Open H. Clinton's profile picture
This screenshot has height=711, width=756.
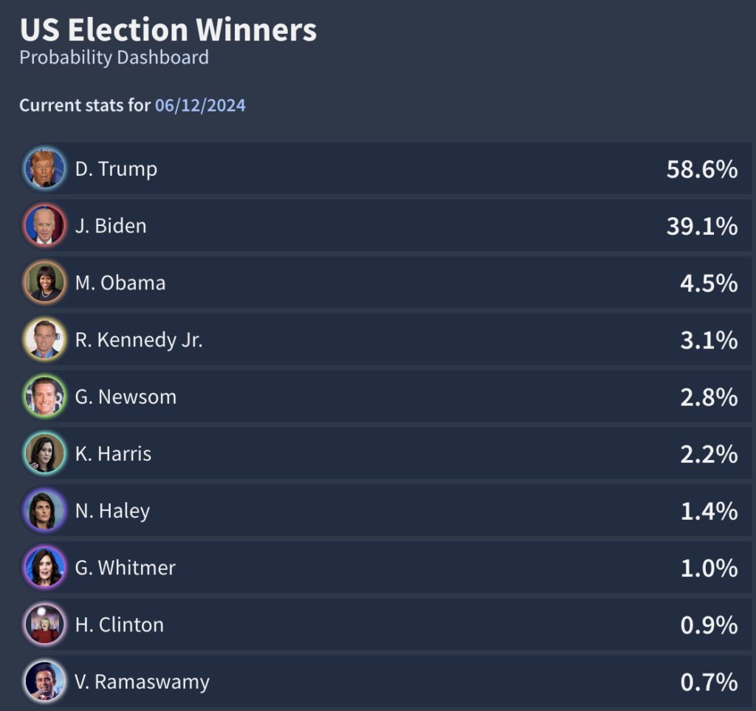[x=44, y=625]
